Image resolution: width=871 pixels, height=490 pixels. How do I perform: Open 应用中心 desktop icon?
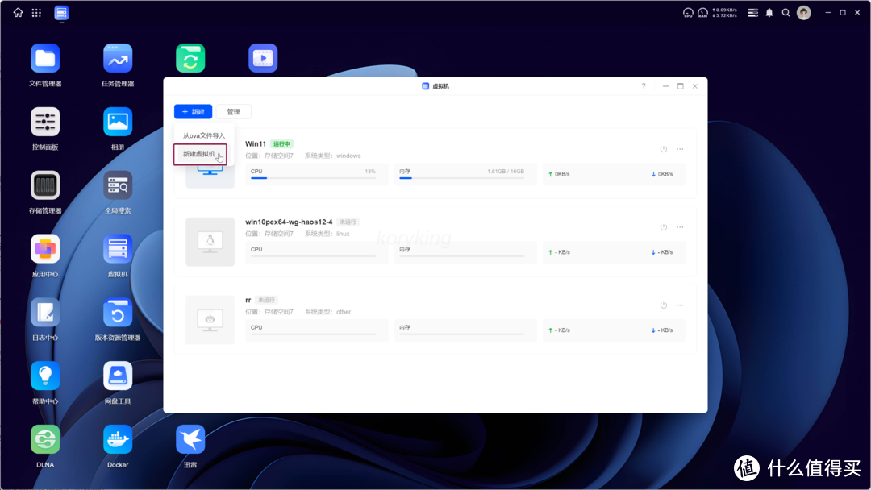tap(45, 248)
